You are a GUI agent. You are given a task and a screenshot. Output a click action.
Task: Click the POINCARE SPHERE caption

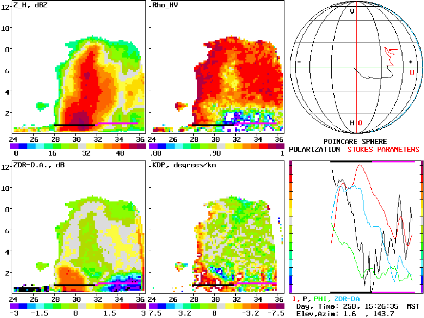pyautogui.click(x=355, y=141)
